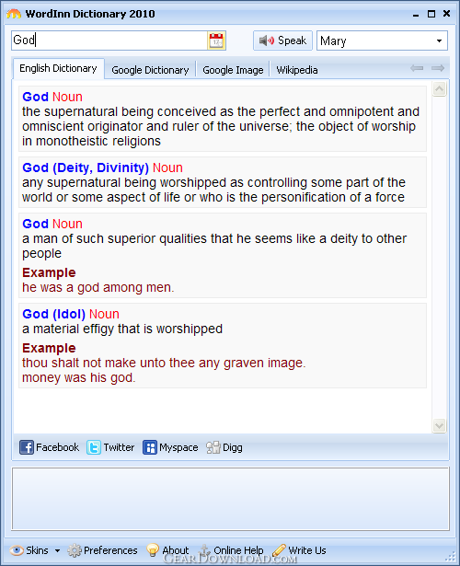The width and height of the screenshot is (460, 566).
Task: Switch to Google Dictionary tab
Action: 150,70
